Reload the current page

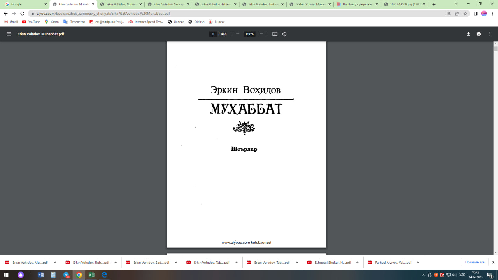point(22,13)
